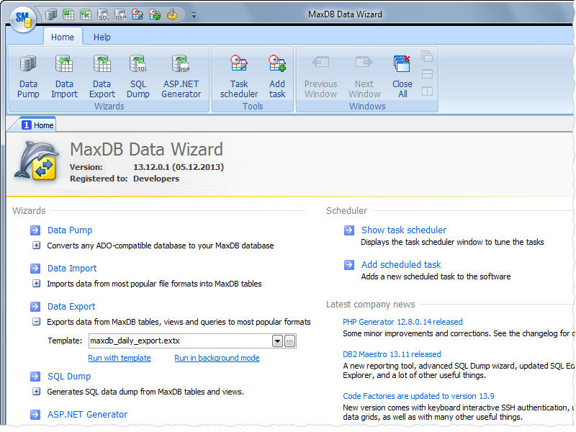The width and height of the screenshot is (576, 432).
Task: Click Data Pump icon in quick access toolbar
Action: coord(51,14)
